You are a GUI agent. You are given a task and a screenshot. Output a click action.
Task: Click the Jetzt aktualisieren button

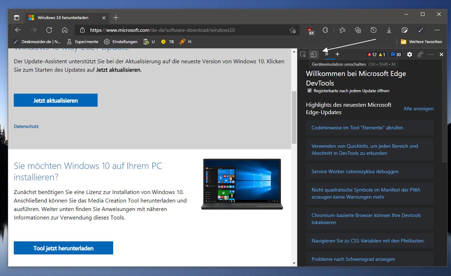point(56,100)
